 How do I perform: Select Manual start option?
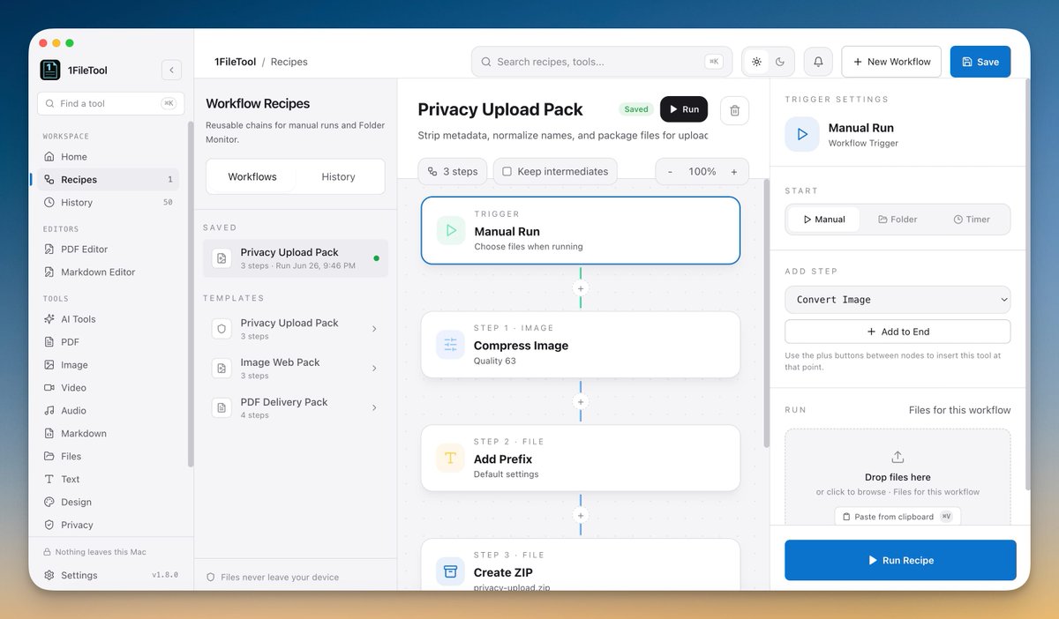click(823, 220)
